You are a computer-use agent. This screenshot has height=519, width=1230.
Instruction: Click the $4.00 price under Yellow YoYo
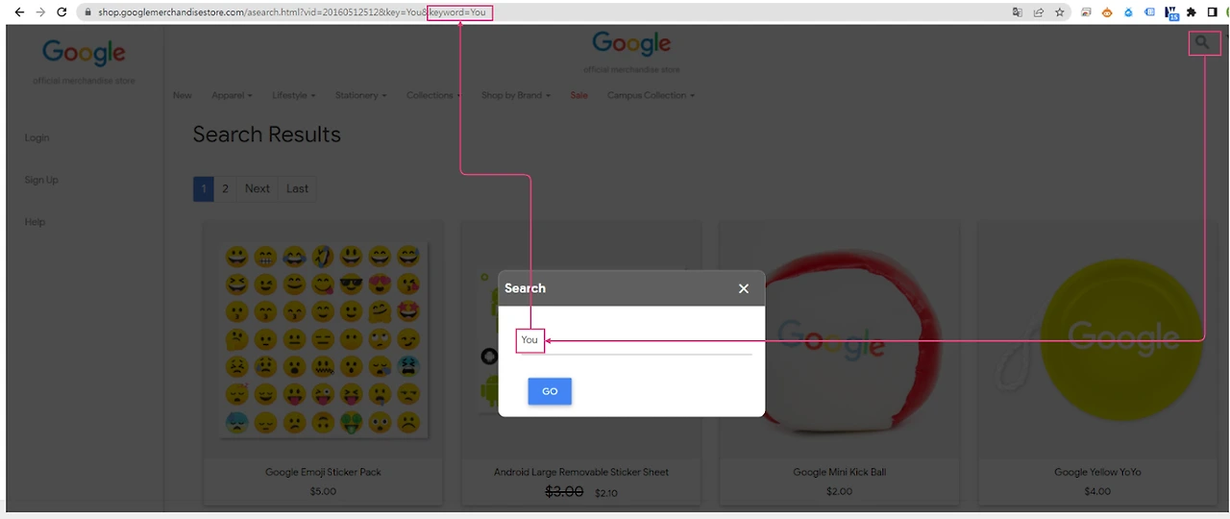point(1097,491)
